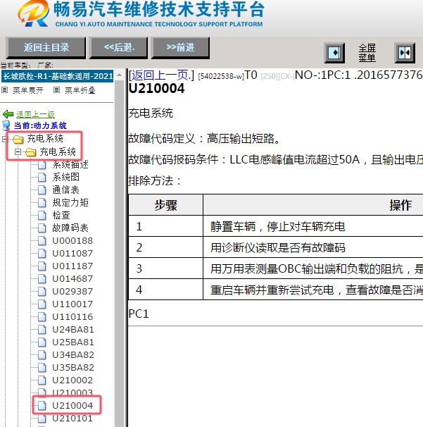Click document icon beside U34BA82

click(42, 355)
